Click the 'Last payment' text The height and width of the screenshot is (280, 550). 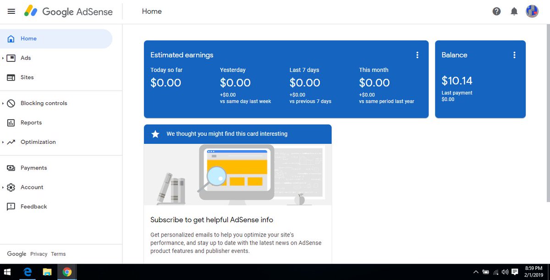(457, 93)
